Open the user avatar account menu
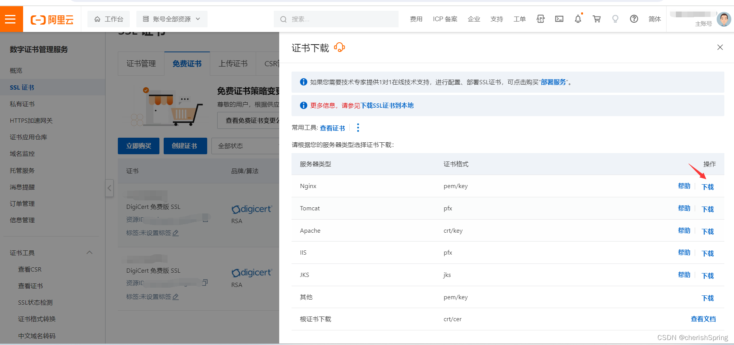Viewport: 734px width, 345px height. tap(724, 19)
